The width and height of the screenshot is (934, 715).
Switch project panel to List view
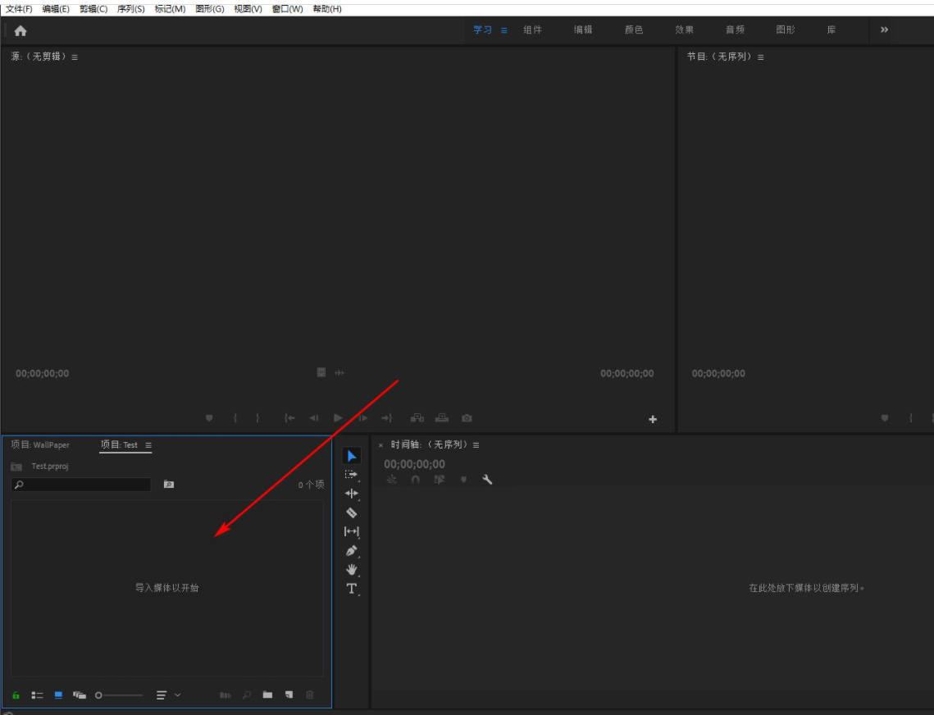(x=38, y=695)
